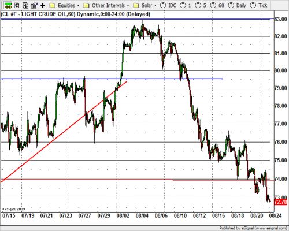
Task: Switch to the 1 minute interval
Action: [x=186, y=5]
